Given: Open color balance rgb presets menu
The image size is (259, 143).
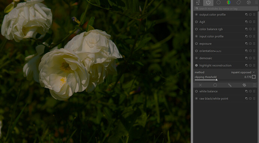Looking at the screenshot, I should click(x=254, y=29).
